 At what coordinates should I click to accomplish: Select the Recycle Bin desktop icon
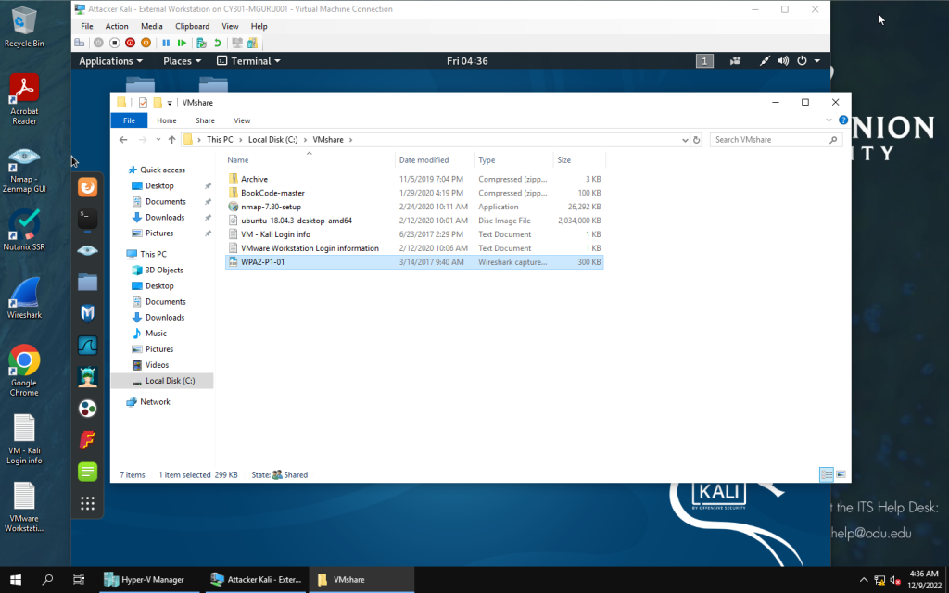tap(24, 27)
